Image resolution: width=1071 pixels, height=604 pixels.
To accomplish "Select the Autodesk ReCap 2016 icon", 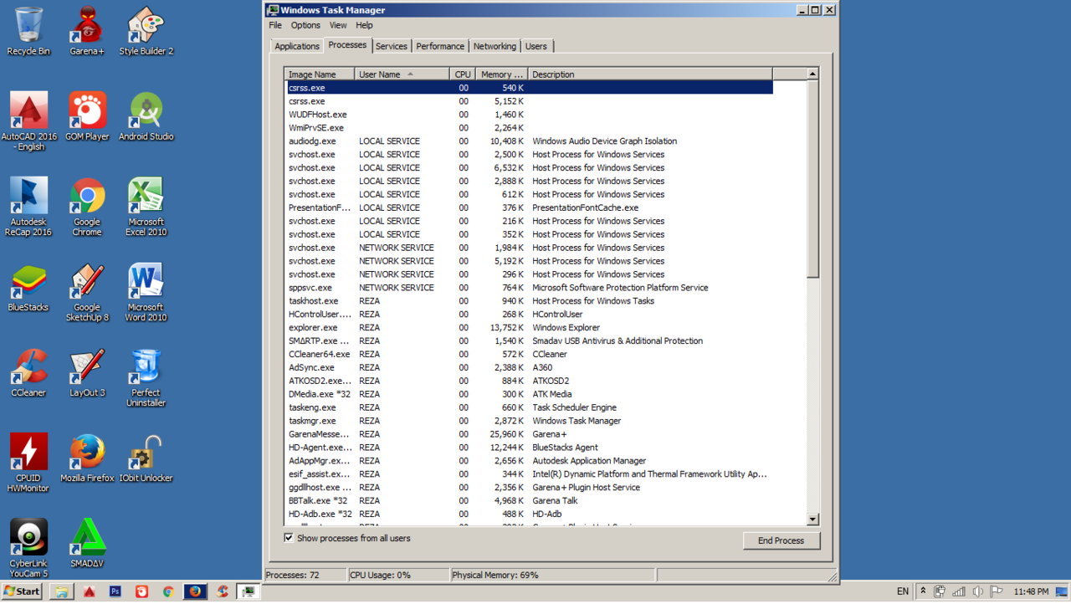I will (x=28, y=207).
